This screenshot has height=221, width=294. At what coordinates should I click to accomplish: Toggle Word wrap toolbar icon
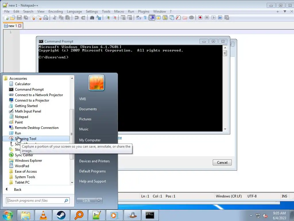(139, 18)
